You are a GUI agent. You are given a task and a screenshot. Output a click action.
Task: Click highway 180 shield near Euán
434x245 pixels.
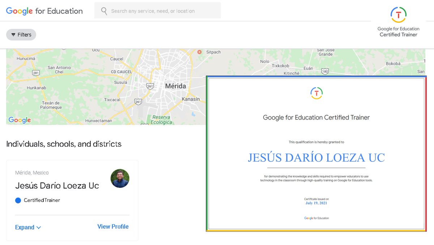(325, 72)
